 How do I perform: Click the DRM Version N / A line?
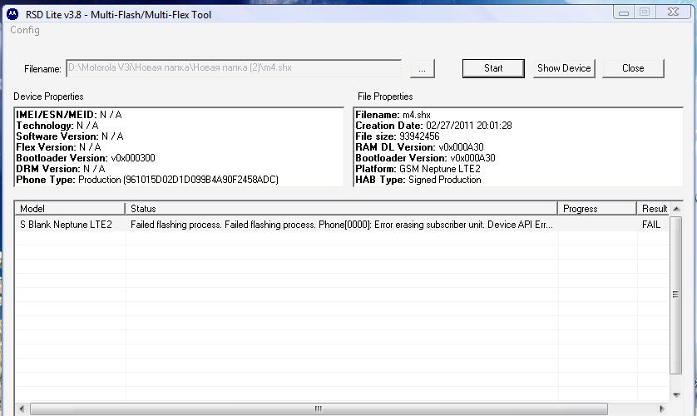[x=61, y=169]
